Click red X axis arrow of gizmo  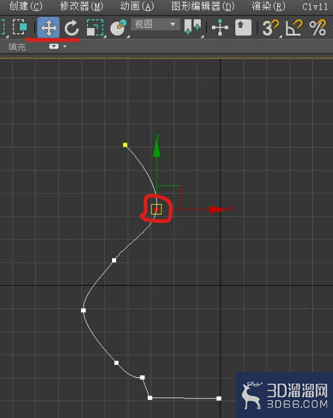coord(218,209)
